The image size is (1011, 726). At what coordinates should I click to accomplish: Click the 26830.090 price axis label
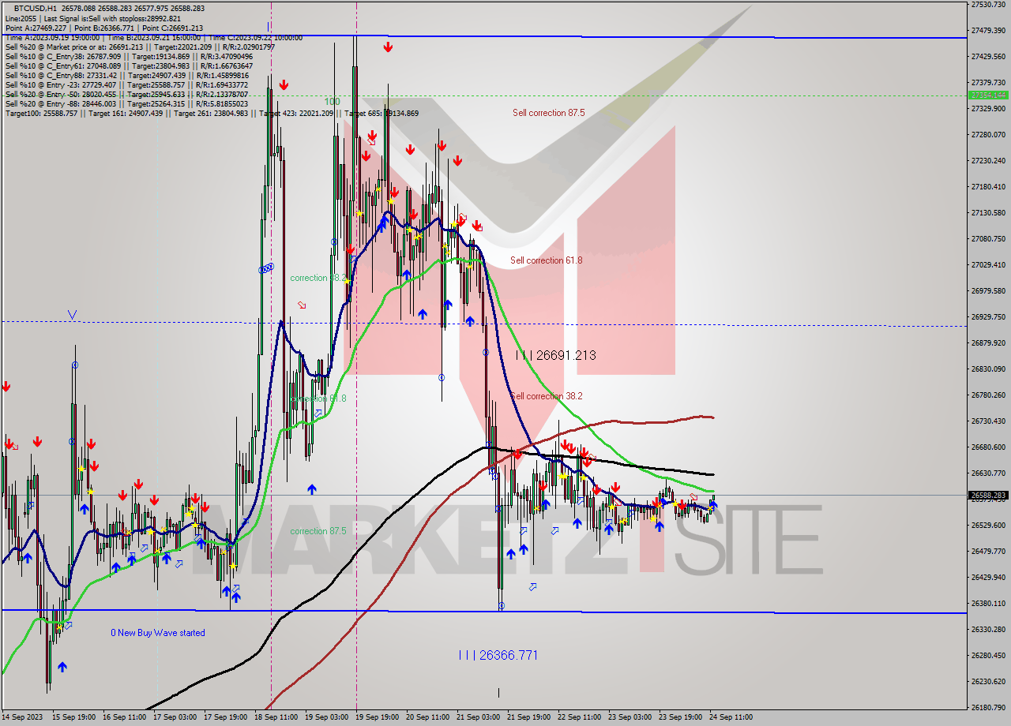pyautogui.click(x=988, y=369)
